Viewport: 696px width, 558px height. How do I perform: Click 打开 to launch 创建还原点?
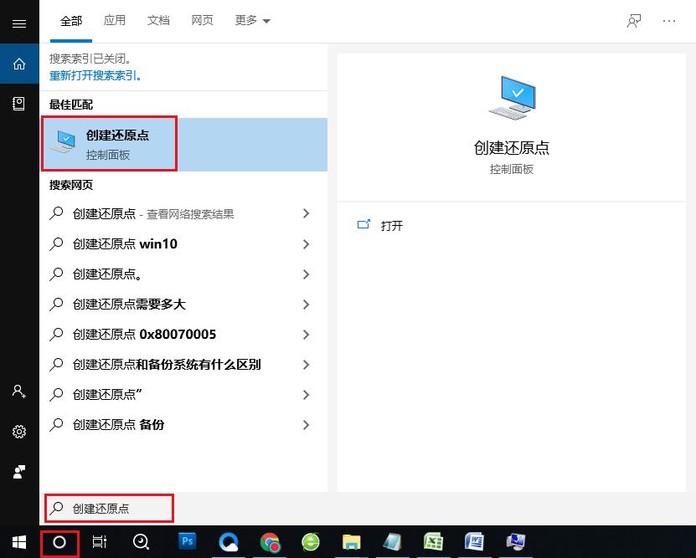click(x=390, y=225)
